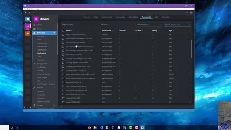Check the argocd-server replica set row
This screenshot has height=130, width=231.
(x=63, y=35)
